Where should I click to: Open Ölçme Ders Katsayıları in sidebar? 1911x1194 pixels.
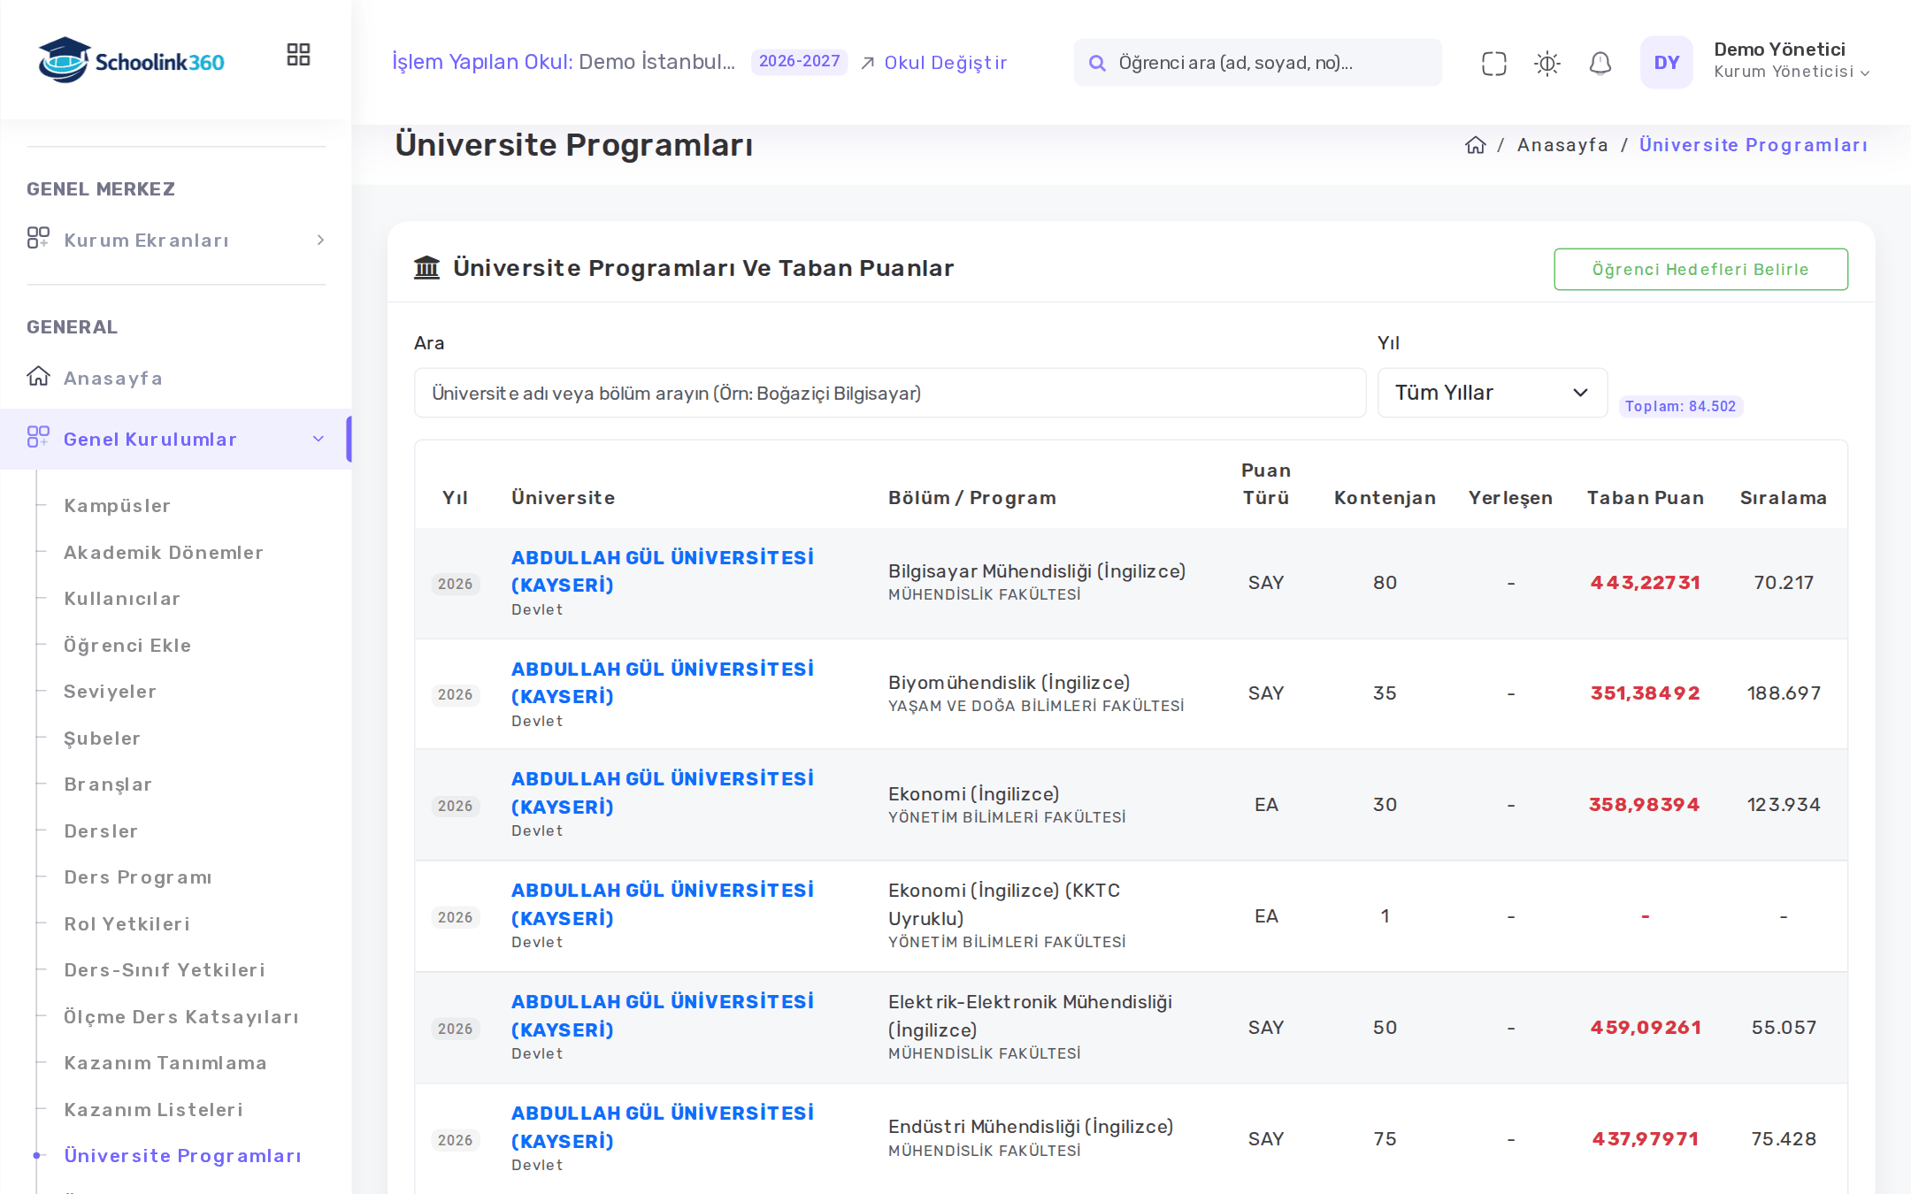181,1016
